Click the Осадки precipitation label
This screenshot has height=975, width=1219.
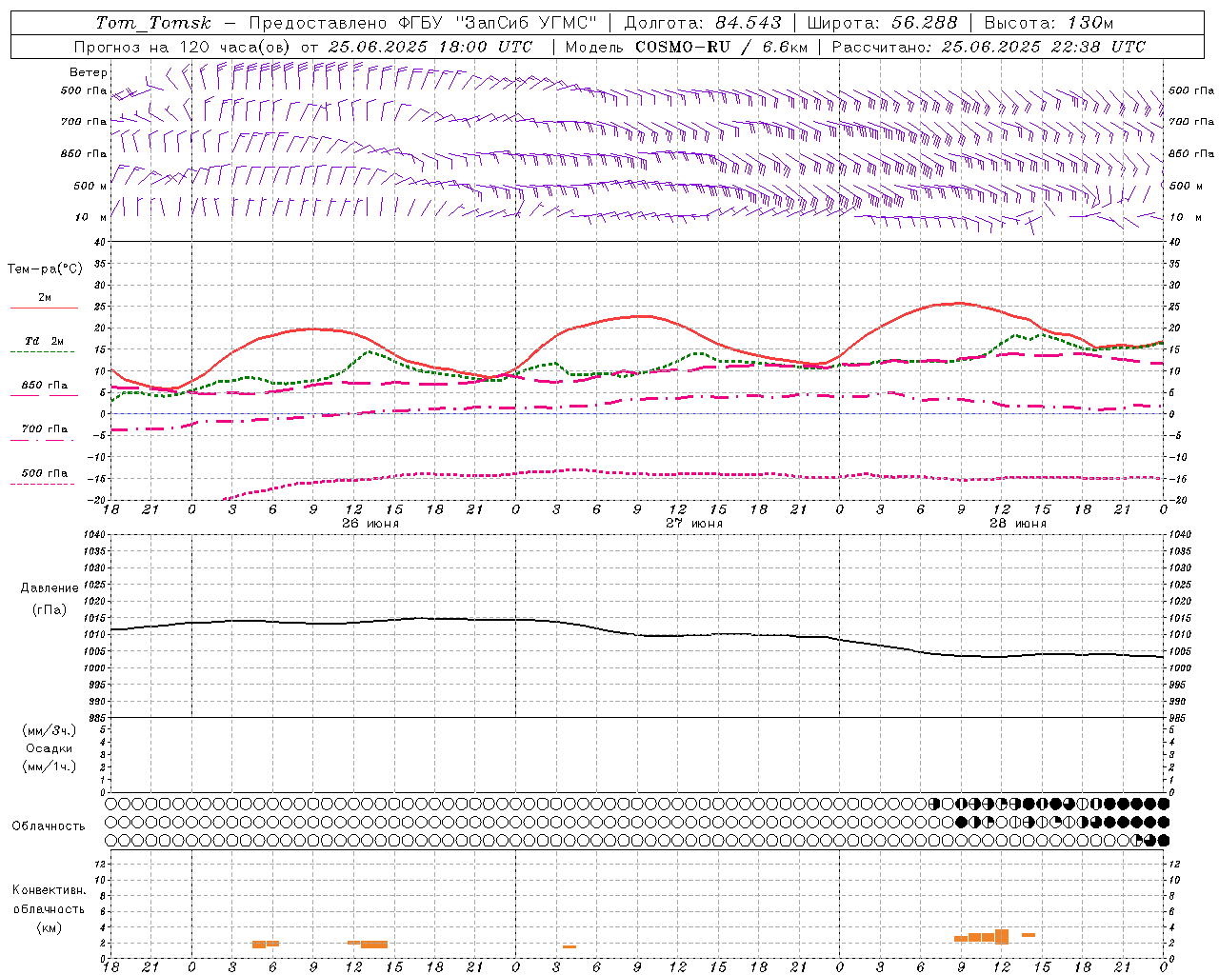point(50,748)
